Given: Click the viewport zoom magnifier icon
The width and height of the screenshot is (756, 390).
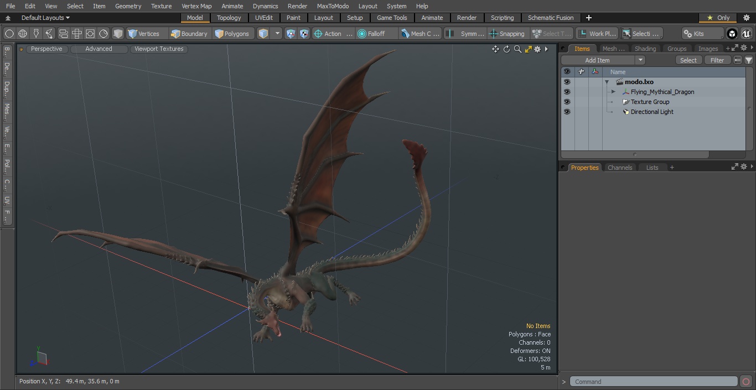Looking at the screenshot, I should pos(517,49).
